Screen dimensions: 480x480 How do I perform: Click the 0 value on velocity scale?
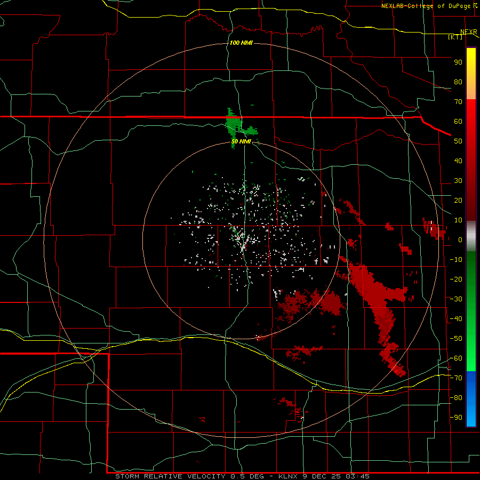coord(460,240)
